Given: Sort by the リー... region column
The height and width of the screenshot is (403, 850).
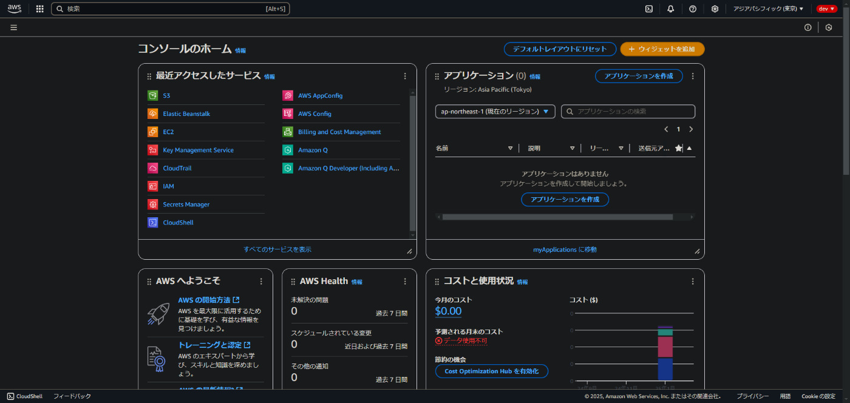Looking at the screenshot, I should click(621, 148).
